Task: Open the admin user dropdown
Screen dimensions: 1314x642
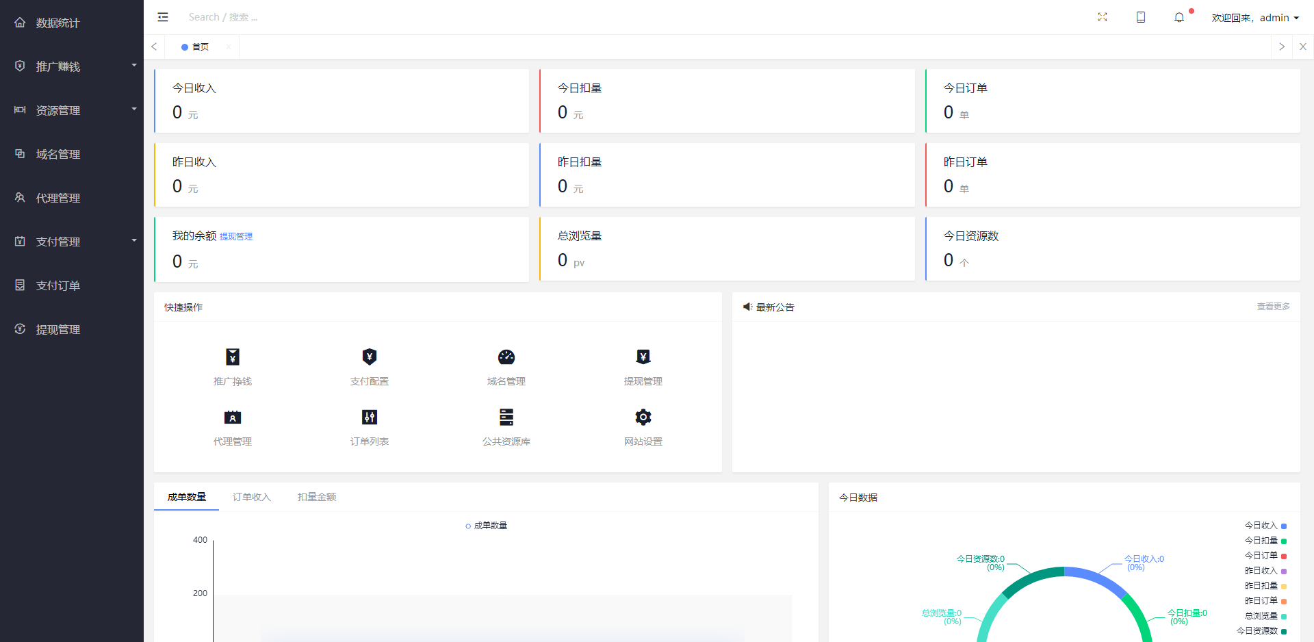Action: (x=1255, y=18)
